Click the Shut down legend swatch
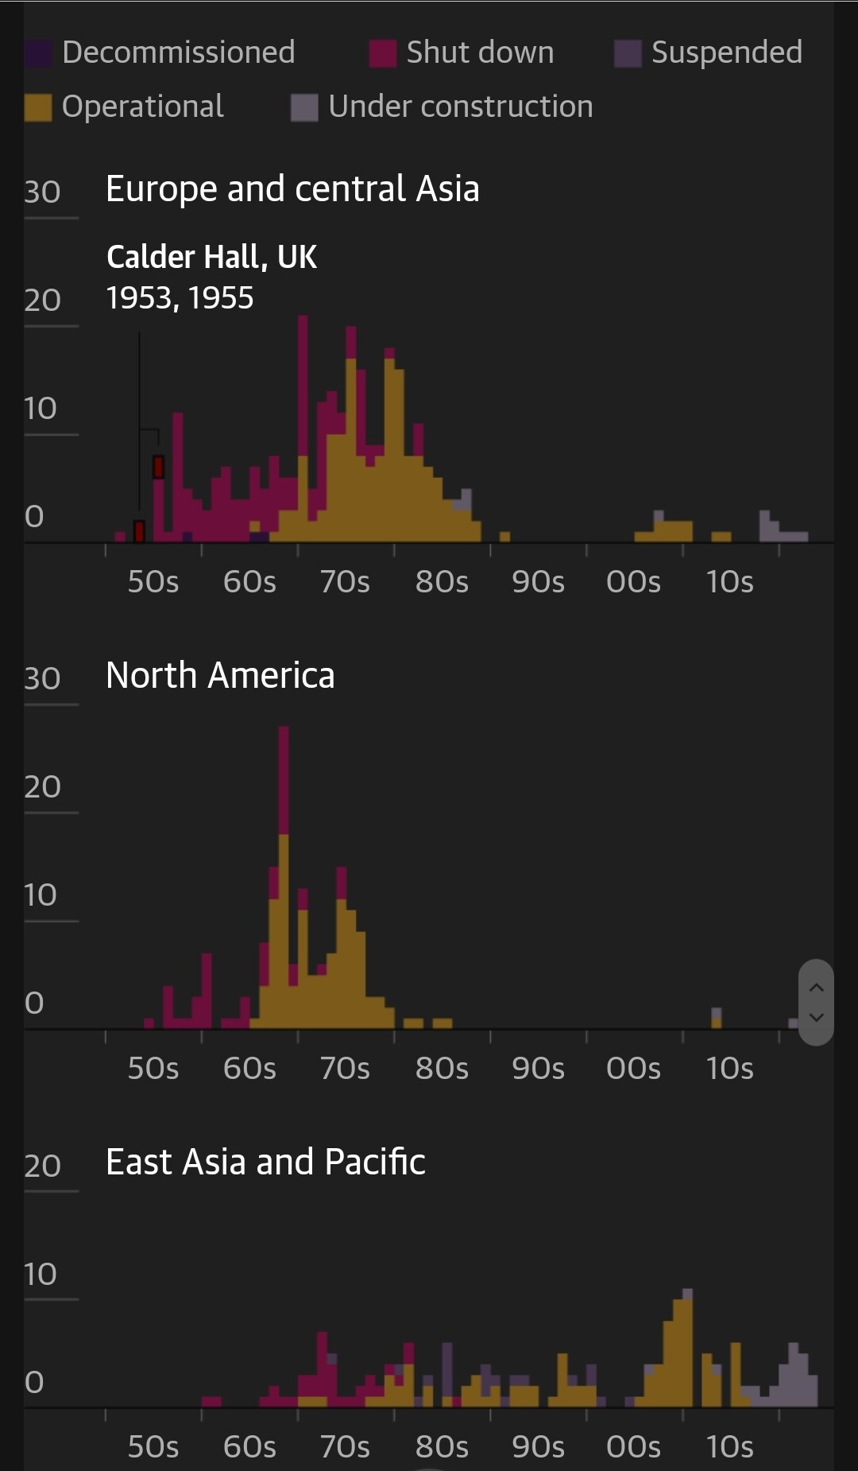Image resolution: width=858 pixels, height=1471 pixels. [x=383, y=54]
